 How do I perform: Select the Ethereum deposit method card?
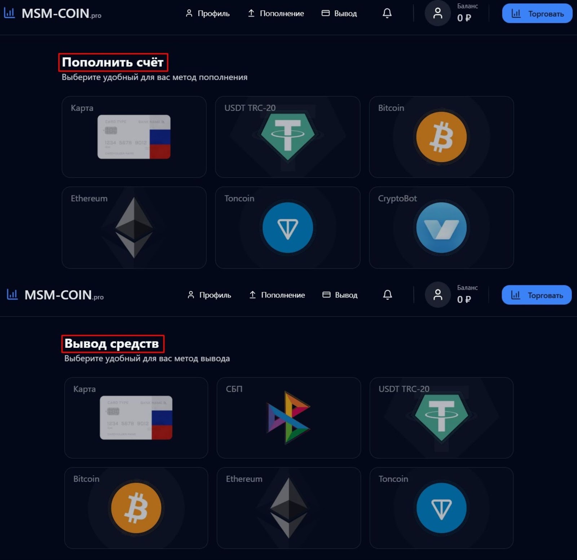(134, 227)
